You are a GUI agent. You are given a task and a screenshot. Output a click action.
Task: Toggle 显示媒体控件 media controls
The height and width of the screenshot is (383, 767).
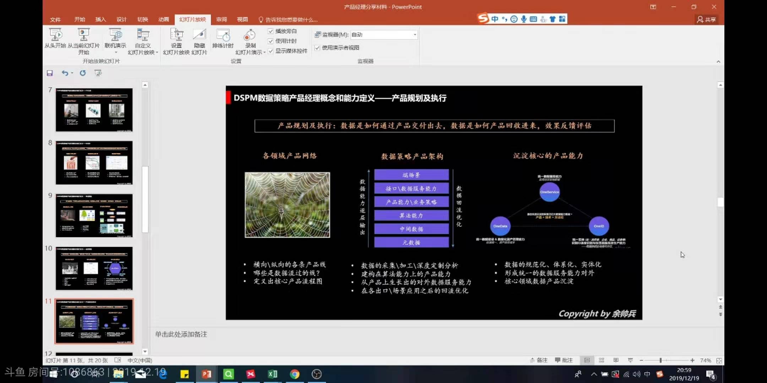coord(270,51)
